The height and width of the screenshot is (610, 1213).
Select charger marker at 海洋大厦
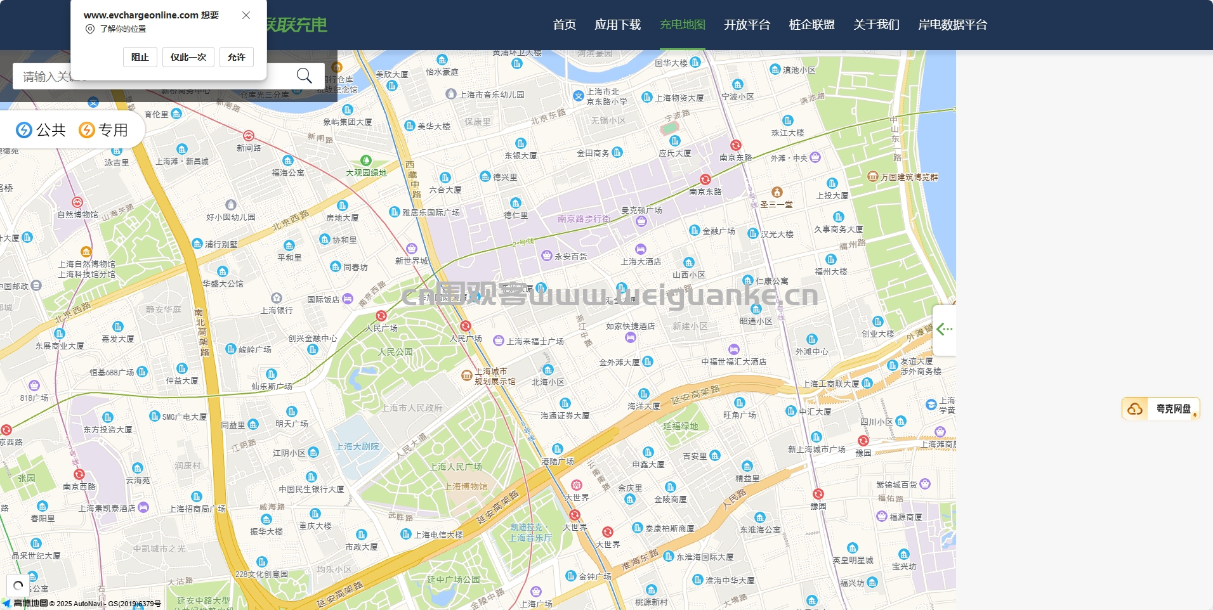pos(644,394)
